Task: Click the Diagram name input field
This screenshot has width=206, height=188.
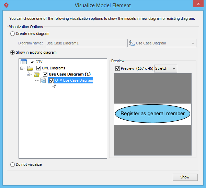Action: point(86,43)
